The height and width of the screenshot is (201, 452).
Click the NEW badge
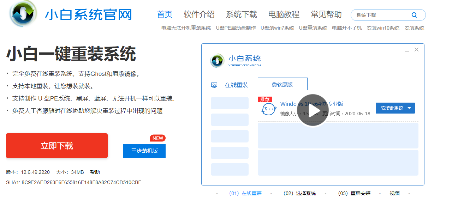(x=157, y=138)
